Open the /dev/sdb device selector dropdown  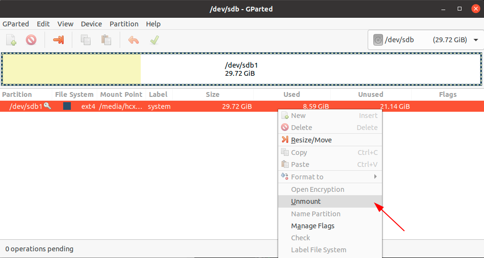click(425, 40)
